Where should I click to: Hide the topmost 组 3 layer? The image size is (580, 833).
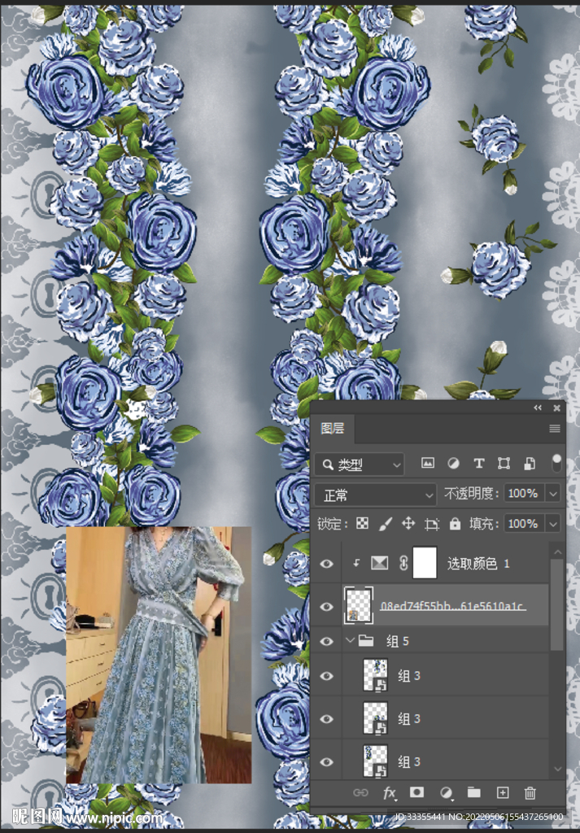[327, 676]
